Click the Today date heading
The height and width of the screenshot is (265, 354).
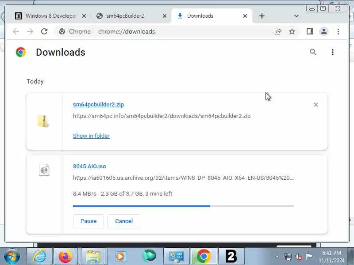(x=35, y=81)
